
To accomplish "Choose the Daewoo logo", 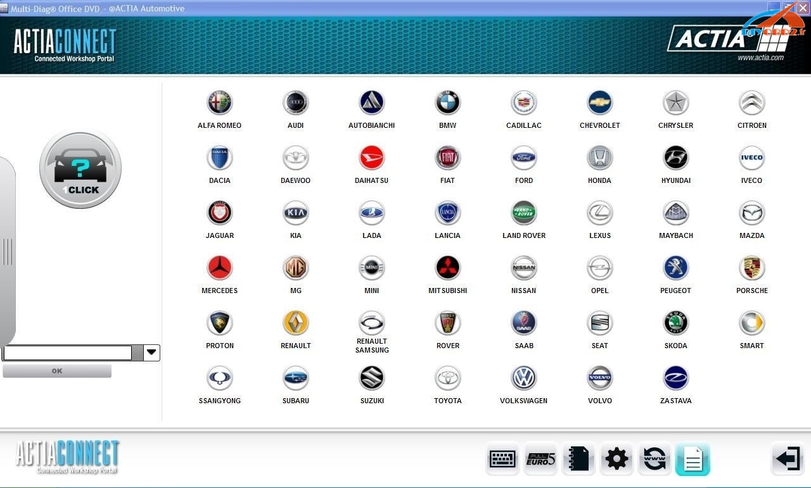I will coord(296,158).
